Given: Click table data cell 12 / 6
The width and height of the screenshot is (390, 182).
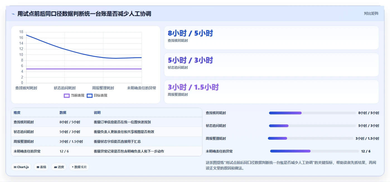Looking at the screenshot, I should (x=64, y=151).
